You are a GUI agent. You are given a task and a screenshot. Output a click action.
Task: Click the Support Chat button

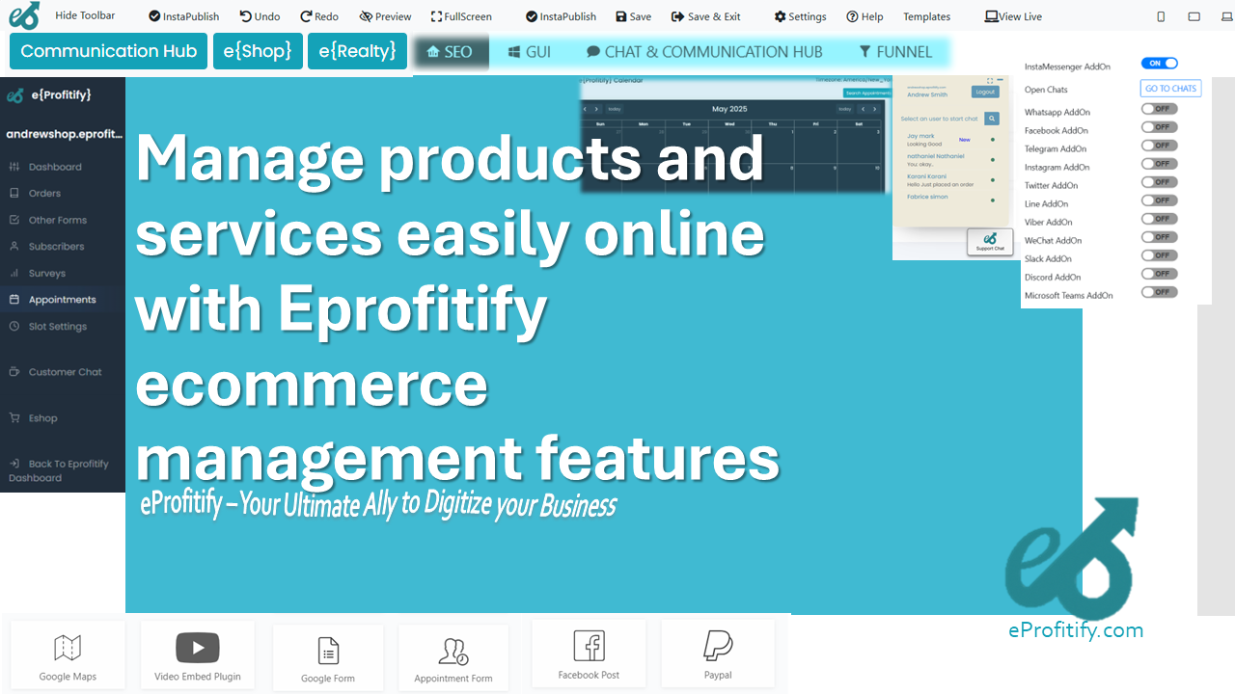pos(990,241)
